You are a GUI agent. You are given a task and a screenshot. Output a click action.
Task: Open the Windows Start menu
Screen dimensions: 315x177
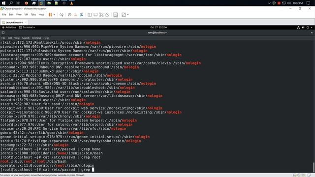3,3
